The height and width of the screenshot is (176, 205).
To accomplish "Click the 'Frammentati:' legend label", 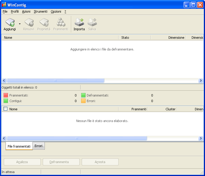I will coord(19,95).
